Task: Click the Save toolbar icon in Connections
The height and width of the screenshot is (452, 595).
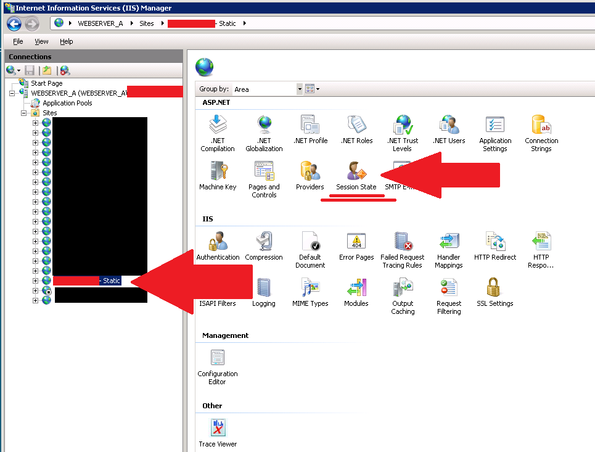Action: tap(30, 70)
